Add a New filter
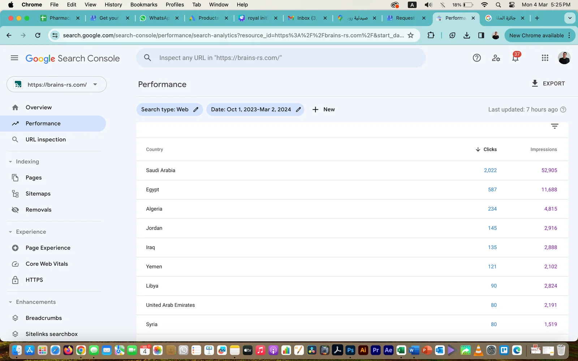 point(324,109)
